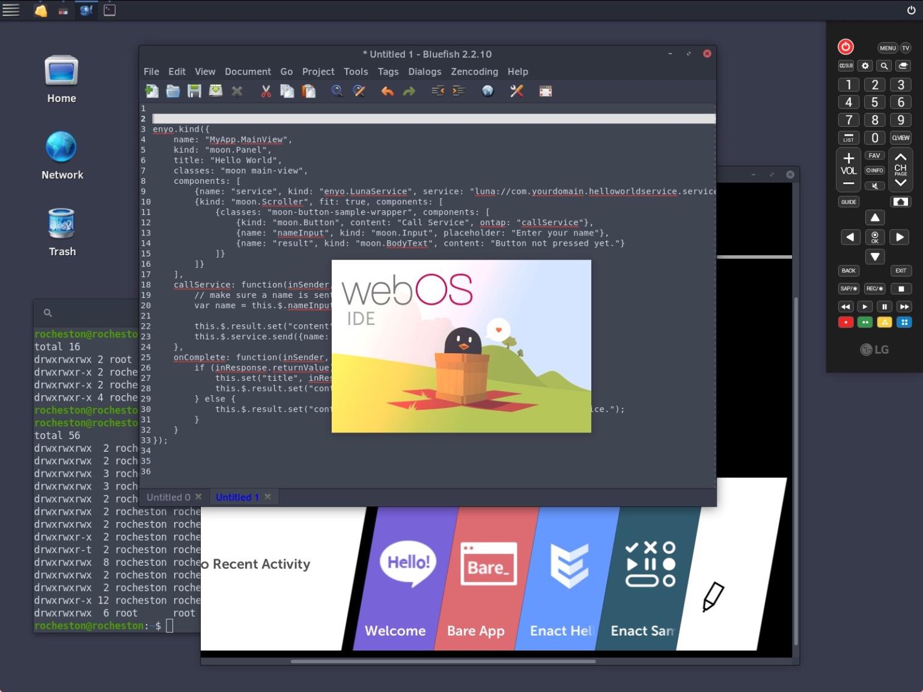Click number 5 on the remote keypad

(x=875, y=102)
